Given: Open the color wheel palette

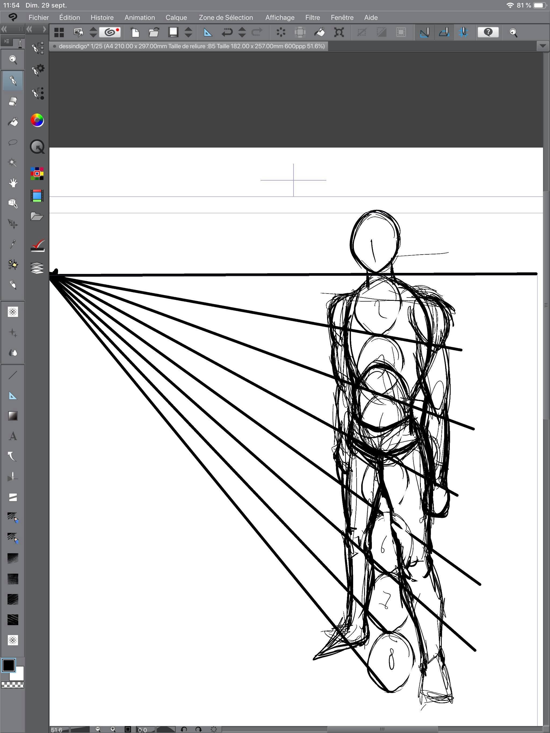Looking at the screenshot, I should pos(37,120).
